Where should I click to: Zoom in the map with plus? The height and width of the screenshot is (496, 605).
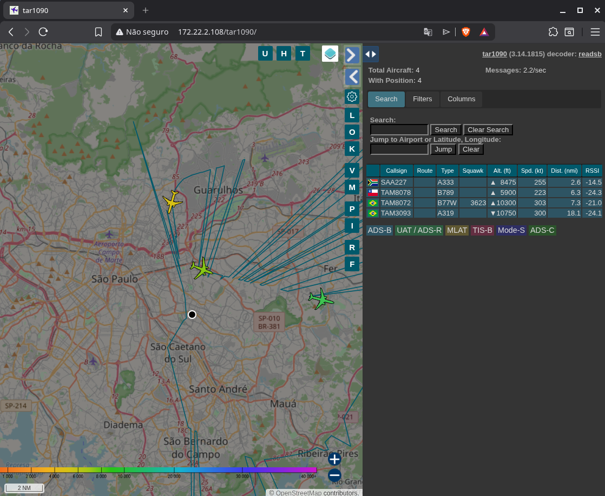(x=334, y=459)
